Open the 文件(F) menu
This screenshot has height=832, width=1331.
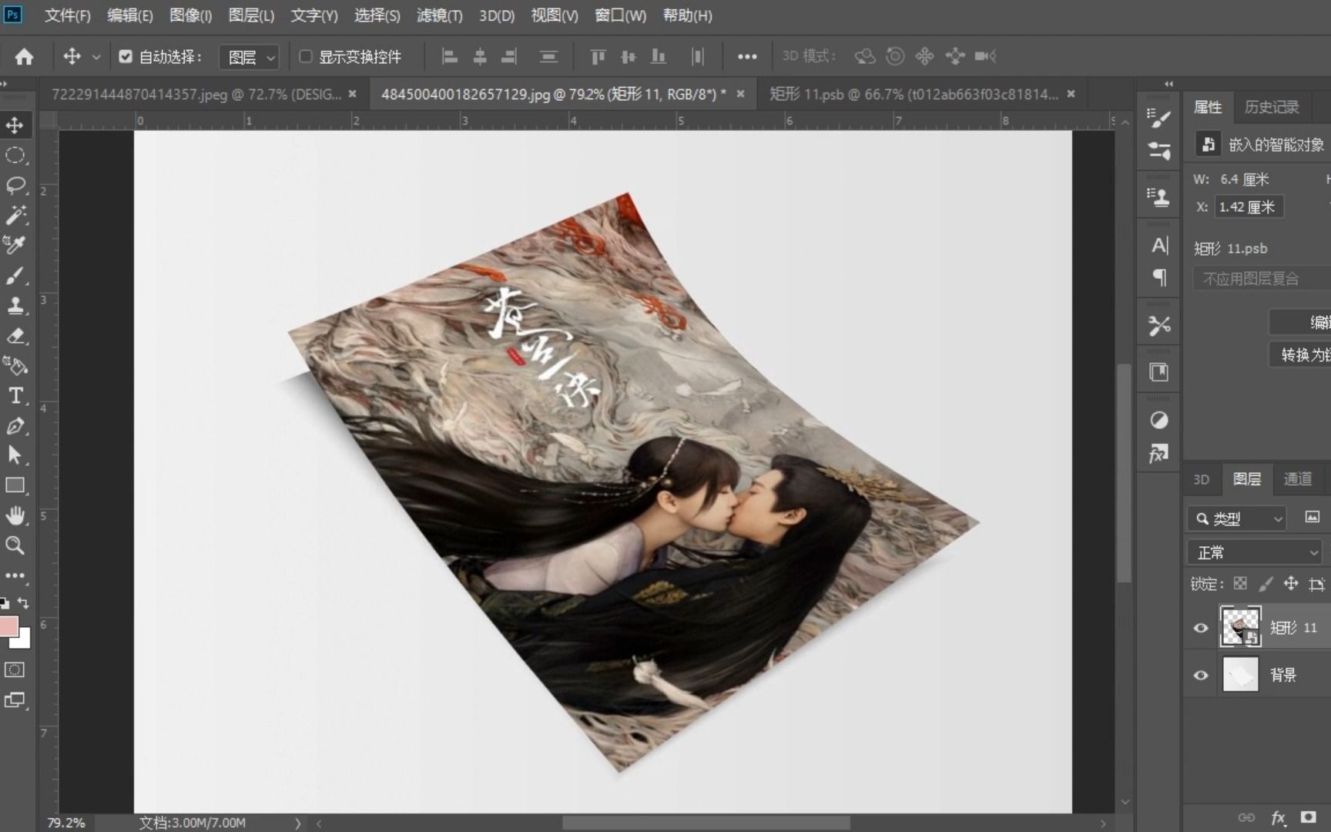(67, 15)
